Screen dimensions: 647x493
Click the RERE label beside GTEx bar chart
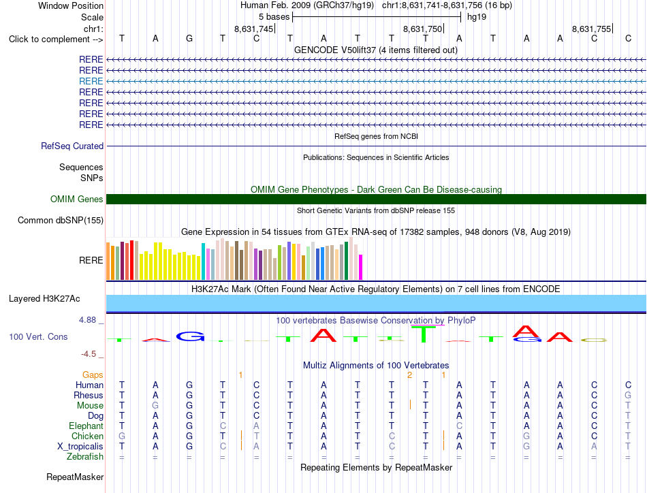[x=91, y=260]
